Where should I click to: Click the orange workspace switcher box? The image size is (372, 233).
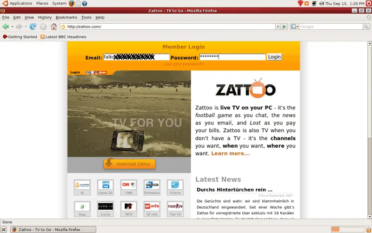(x=335, y=229)
